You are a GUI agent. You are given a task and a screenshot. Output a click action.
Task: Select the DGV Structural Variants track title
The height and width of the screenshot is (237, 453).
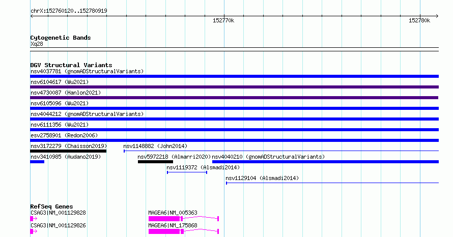[71, 65]
